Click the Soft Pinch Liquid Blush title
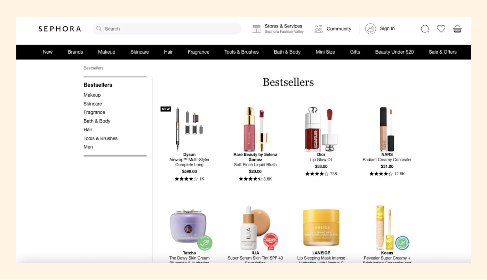Screen dimensions: 487x280 pos(255,165)
